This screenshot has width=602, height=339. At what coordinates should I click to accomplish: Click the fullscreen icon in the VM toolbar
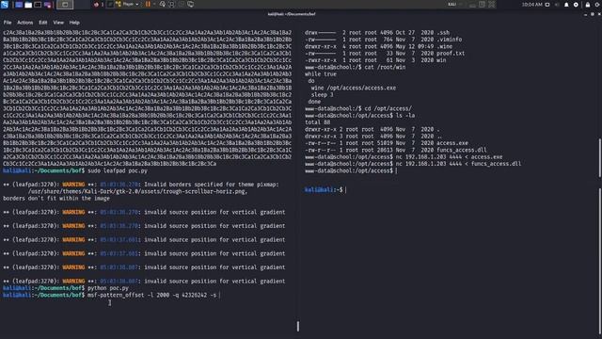coord(171,4)
